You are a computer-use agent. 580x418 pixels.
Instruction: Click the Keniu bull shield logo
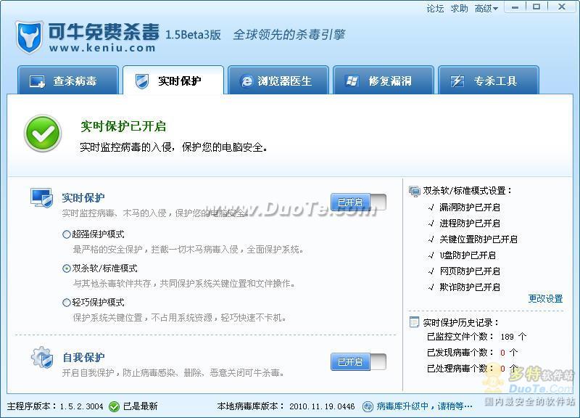point(29,38)
